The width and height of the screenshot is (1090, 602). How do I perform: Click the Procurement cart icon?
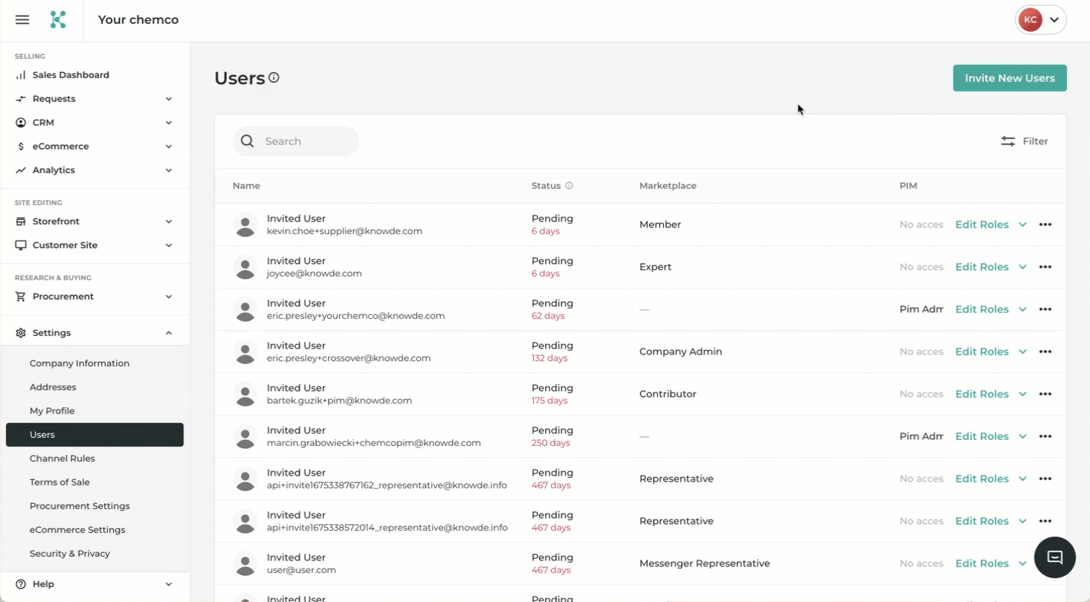pos(21,297)
